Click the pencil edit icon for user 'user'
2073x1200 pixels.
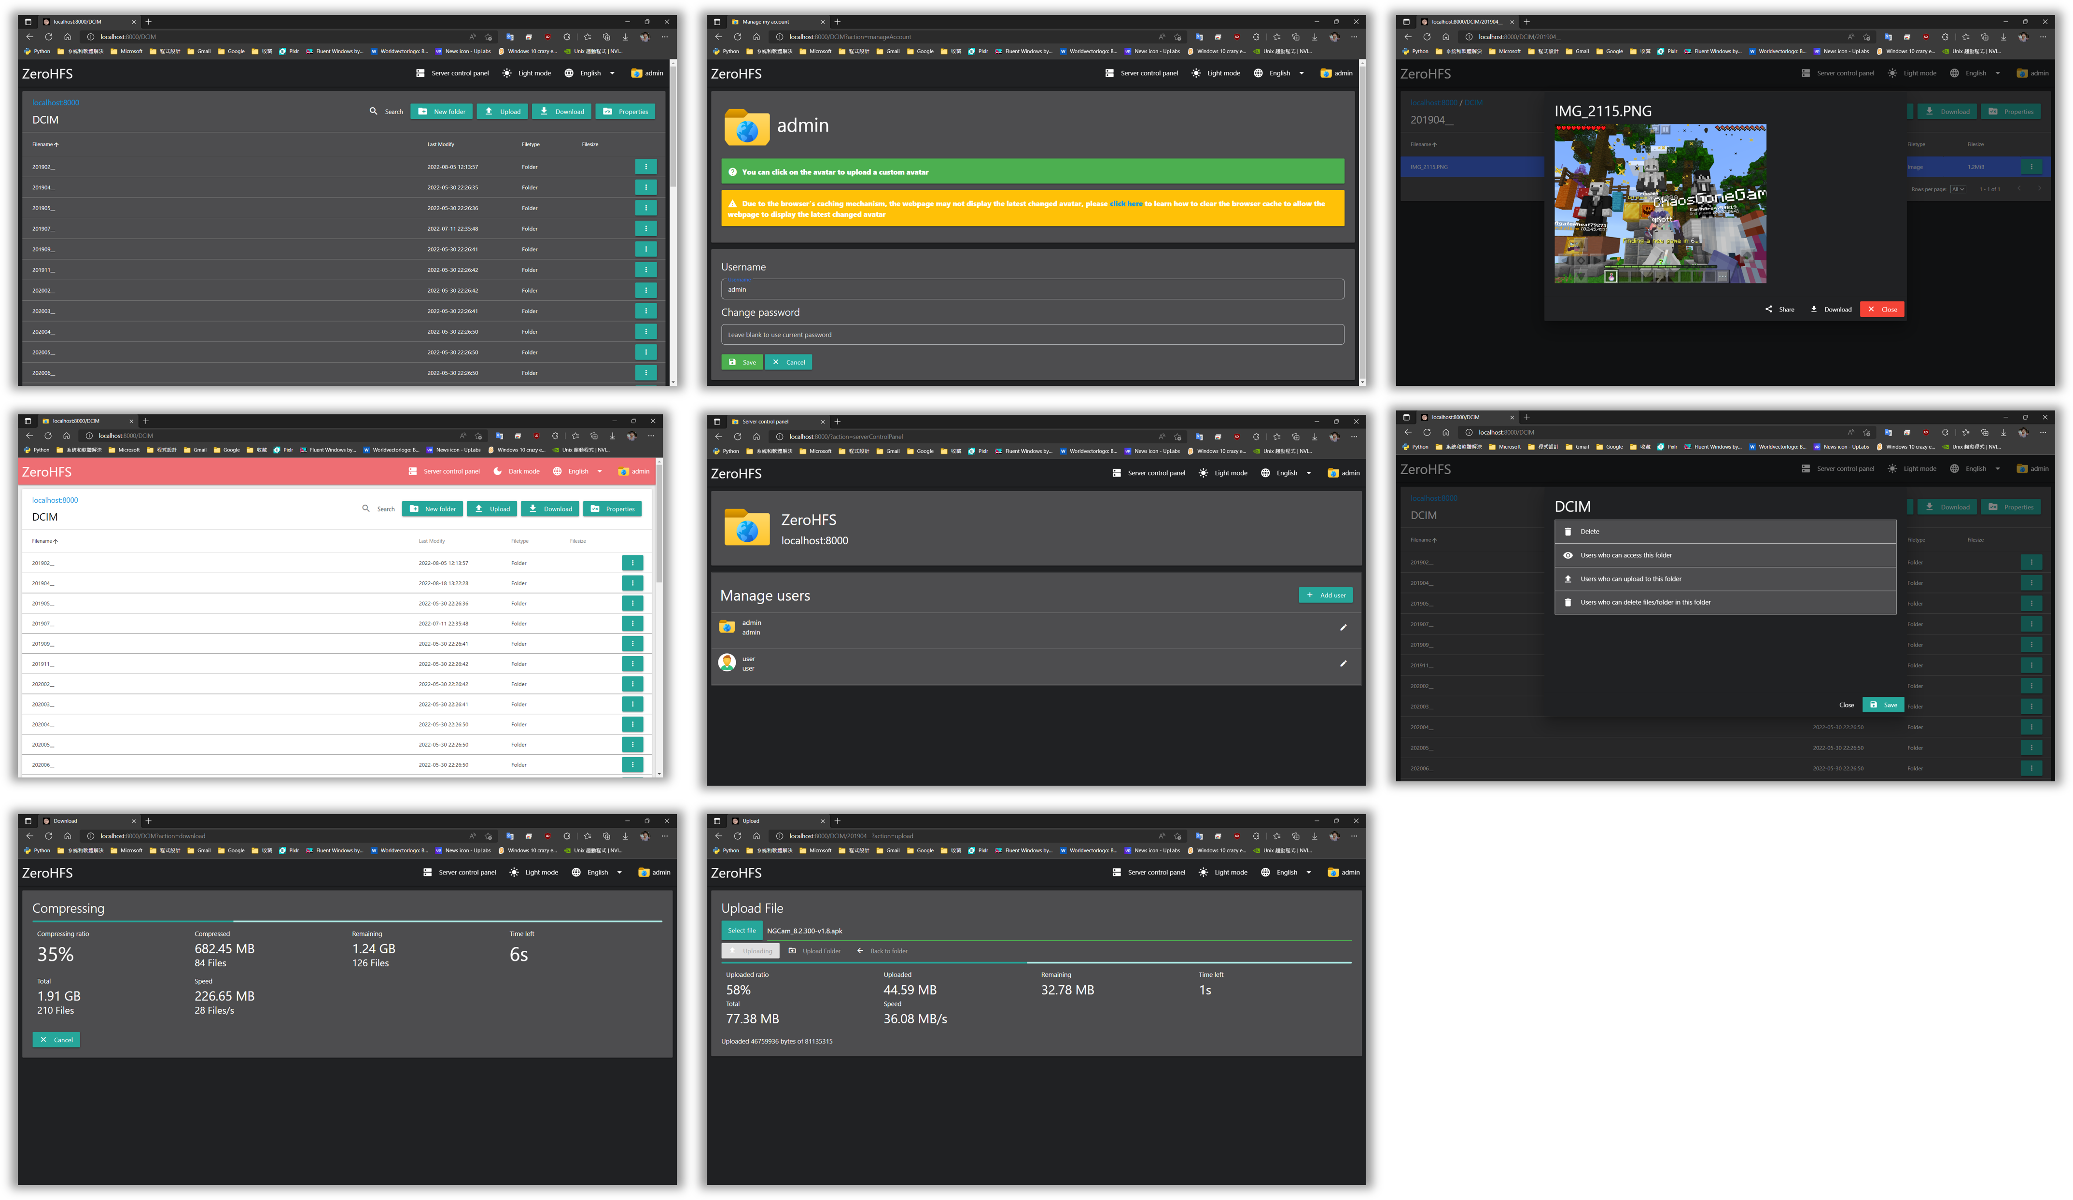[x=1344, y=664]
